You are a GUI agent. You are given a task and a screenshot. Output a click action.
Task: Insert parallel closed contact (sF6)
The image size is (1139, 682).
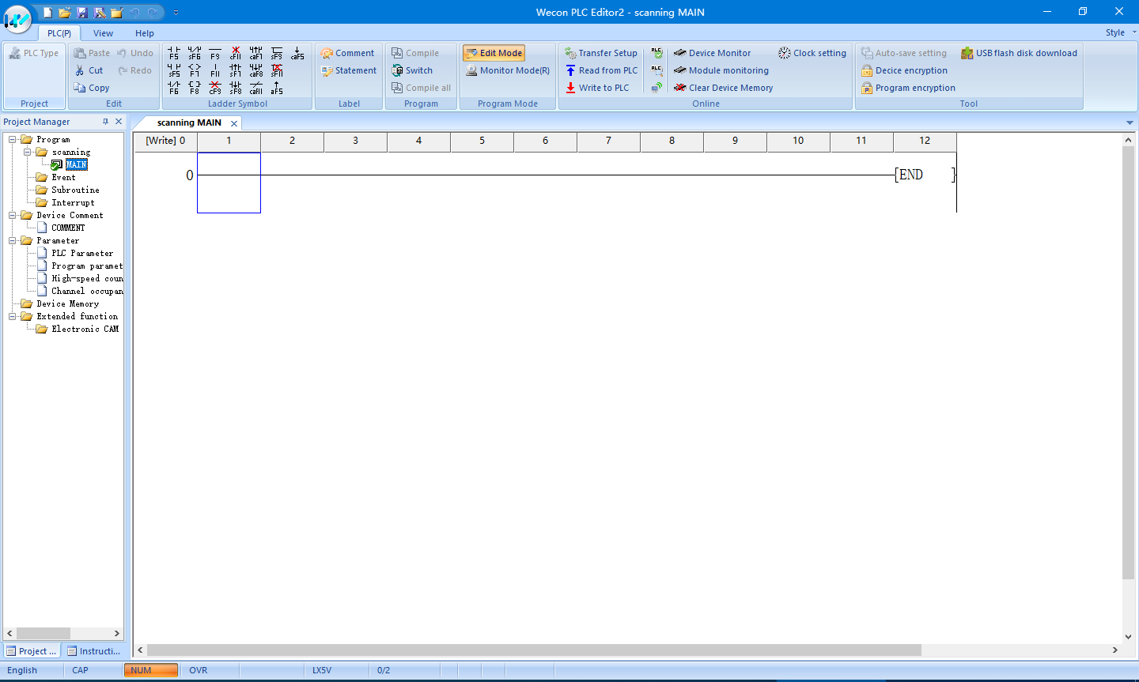(x=195, y=53)
